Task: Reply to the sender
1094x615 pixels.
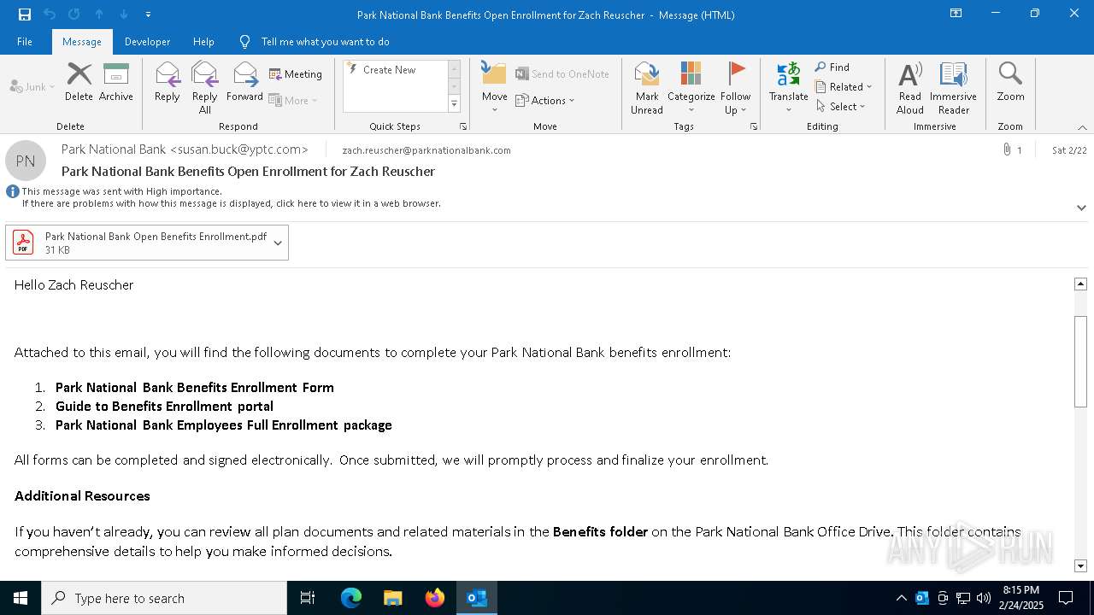Action: 168,82
